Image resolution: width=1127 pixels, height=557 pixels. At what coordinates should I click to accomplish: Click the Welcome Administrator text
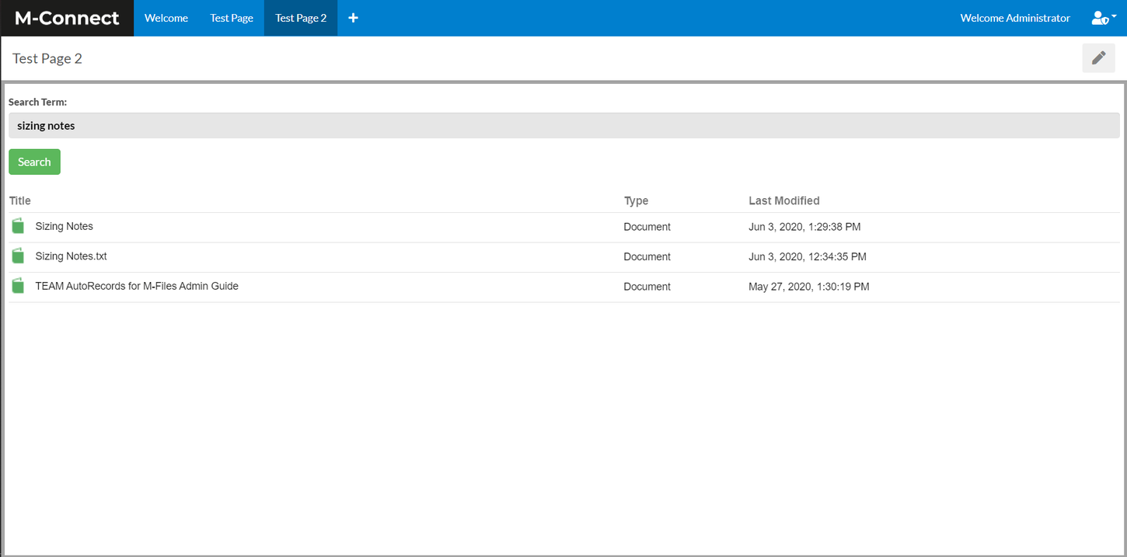coord(1014,18)
